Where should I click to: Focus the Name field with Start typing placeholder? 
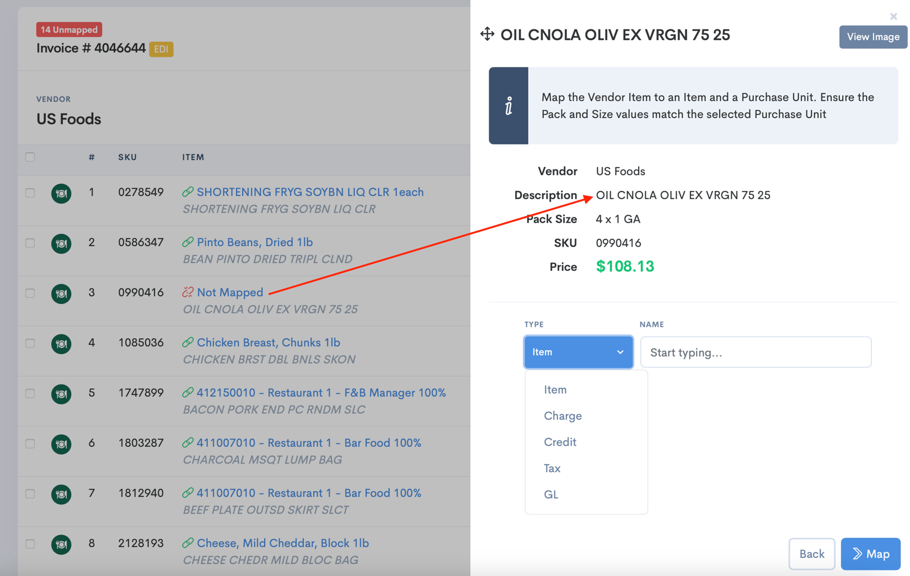(x=756, y=352)
